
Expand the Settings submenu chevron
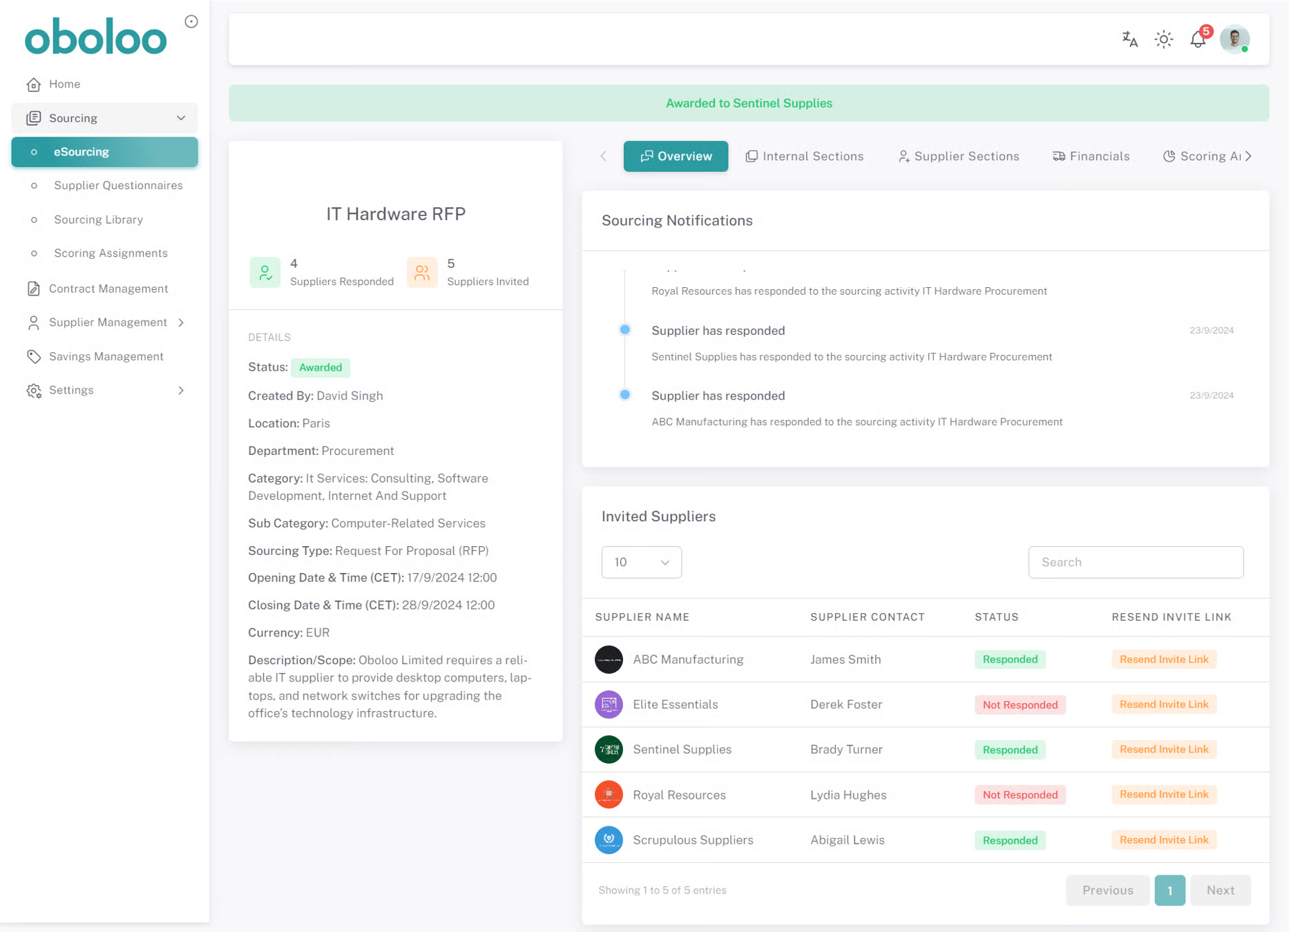(181, 391)
